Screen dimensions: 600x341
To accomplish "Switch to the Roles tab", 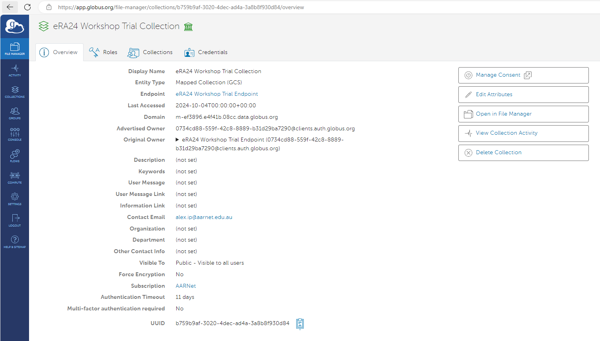I will pyautogui.click(x=103, y=52).
